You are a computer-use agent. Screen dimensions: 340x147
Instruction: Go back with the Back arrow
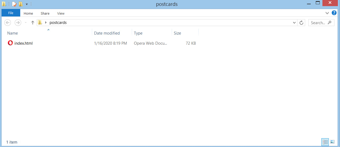click(8, 23)
